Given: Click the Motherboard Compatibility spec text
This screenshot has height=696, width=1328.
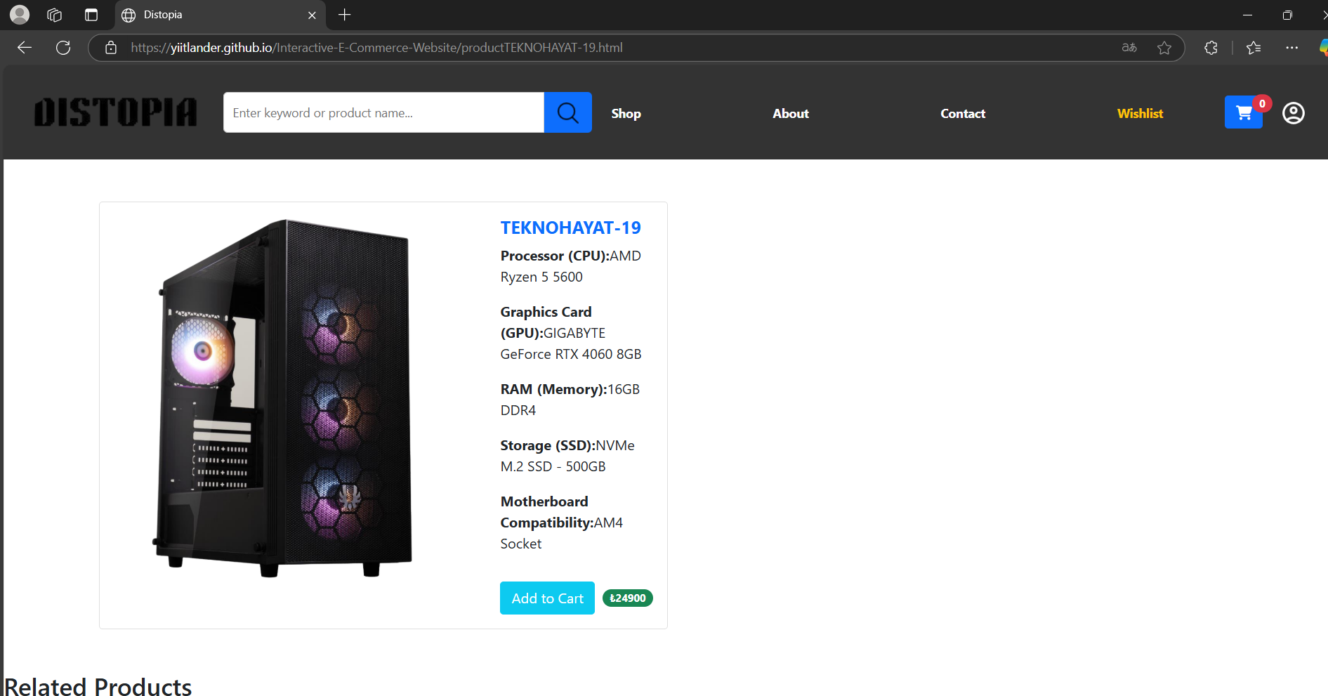Looking at the screenshot, I should [x=561, y=523].
